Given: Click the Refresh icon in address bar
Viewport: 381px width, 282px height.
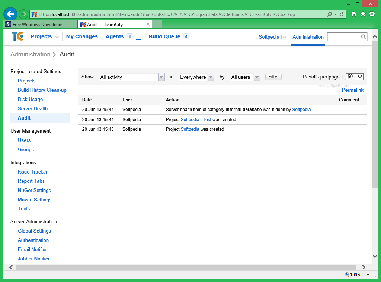Looking at the screenshot, I should [342, 14].
